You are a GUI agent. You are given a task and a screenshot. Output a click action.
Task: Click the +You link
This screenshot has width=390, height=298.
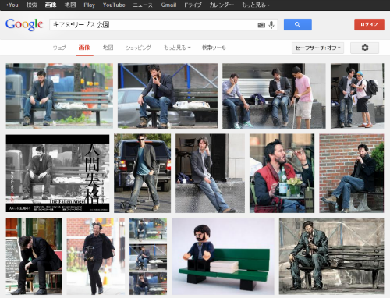tap(12, 5)
